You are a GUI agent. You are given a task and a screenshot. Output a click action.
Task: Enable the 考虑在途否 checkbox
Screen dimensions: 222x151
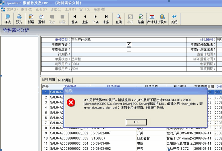[129, 49]
